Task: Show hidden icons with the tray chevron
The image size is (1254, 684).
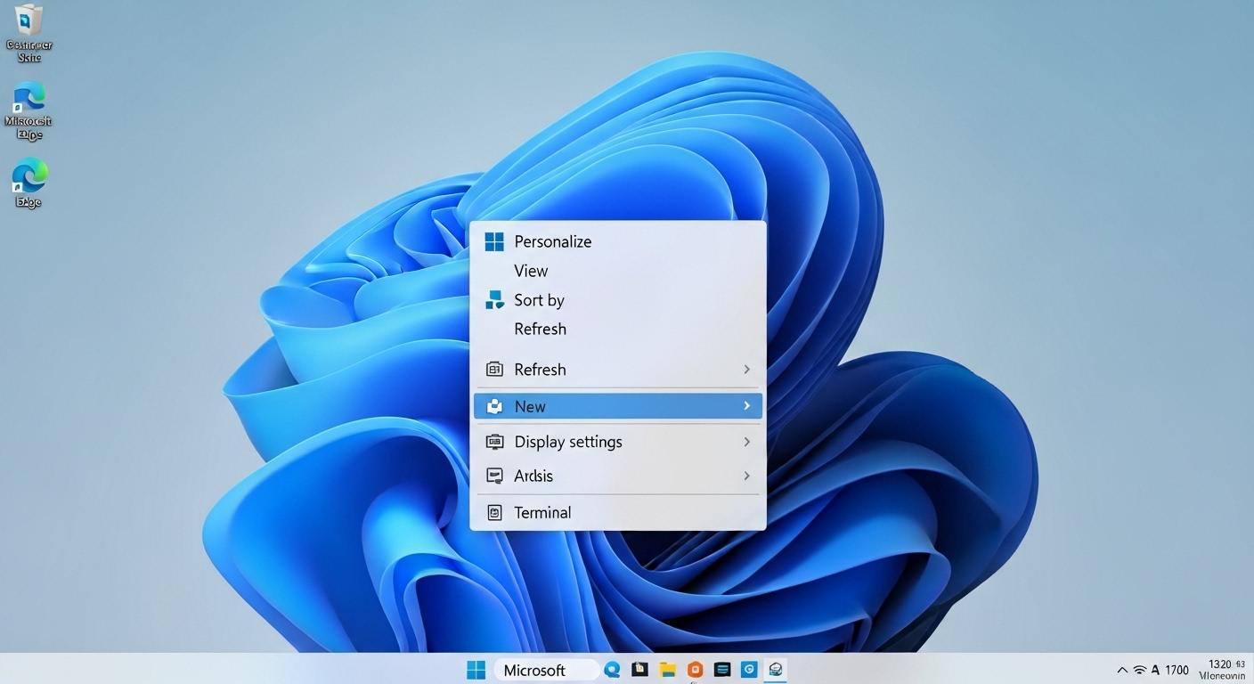Action: click(x=1121, y=669)
